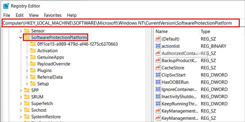Expand the ReferralData key
Screen dimensions: 245x122
tap(27, 77)
